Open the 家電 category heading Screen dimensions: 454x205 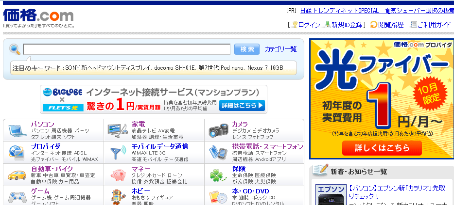click(138, 125)
